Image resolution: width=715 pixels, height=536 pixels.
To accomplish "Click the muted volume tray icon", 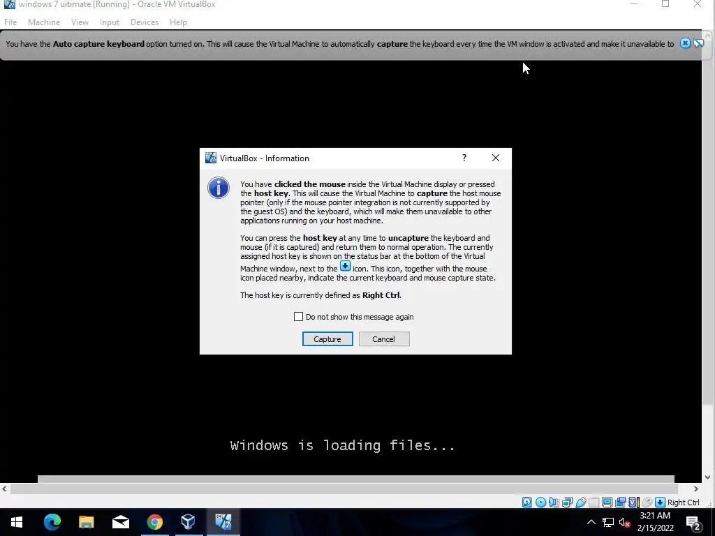I will click(x=625, y=522).
